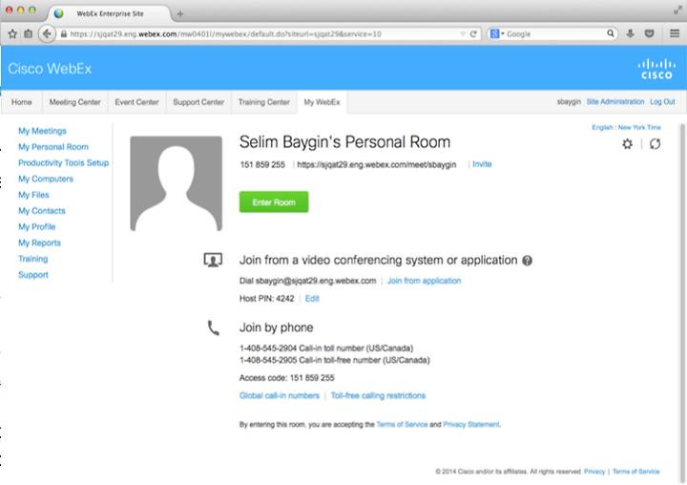Open the address bar history dropdown arrow
Viewport: 687px width, 485px height.
(x=463, y=33)
